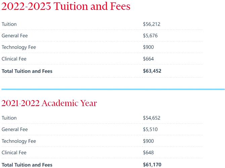Select the $664 clinical fee amount
Screen dimensions: 225x168
click(148, 59)
